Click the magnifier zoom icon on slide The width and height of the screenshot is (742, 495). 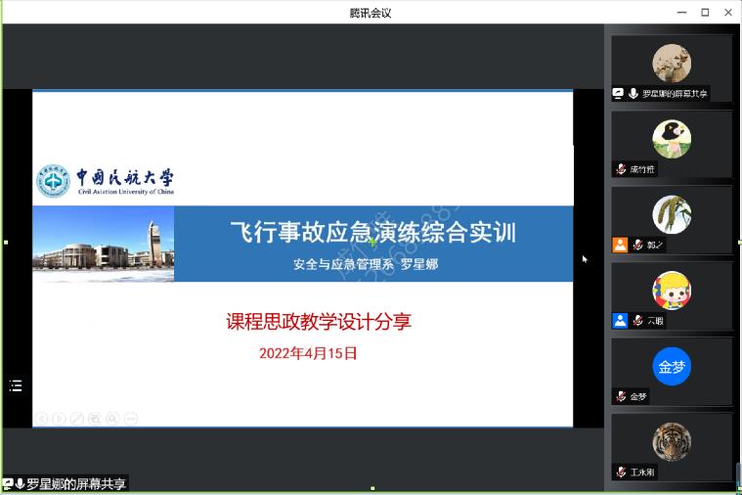point(112,419)
